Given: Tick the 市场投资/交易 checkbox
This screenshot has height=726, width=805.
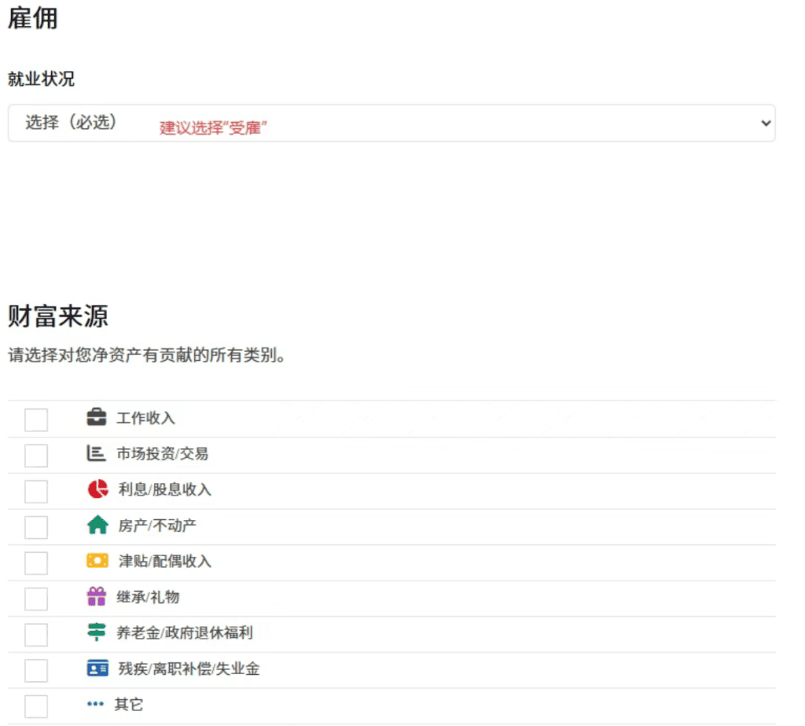Looking at the screenshot, I should [x=36, y=455].
